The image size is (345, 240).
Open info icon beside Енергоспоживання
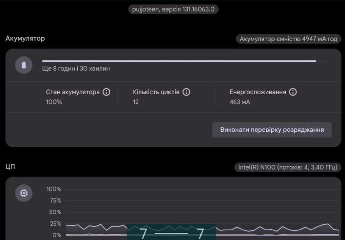pos(293,92)
